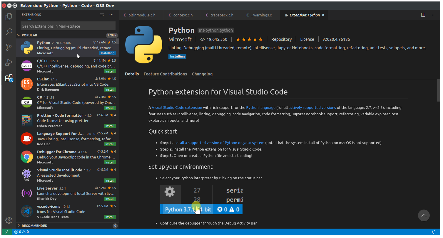Switch to traceback.c.h tab
Screen dimensions: 443x238
tap(221, 15)
